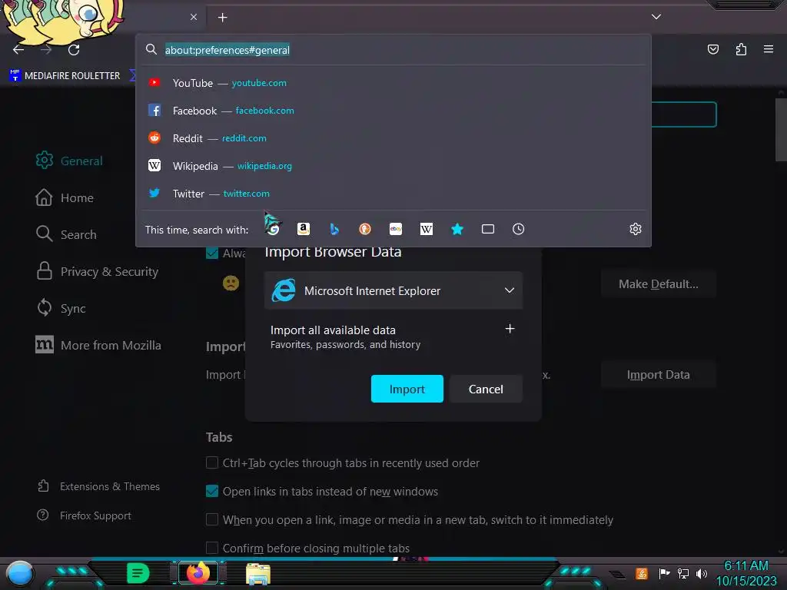Open the General settings category
The image size is (787, 590).
pos(69,161)
